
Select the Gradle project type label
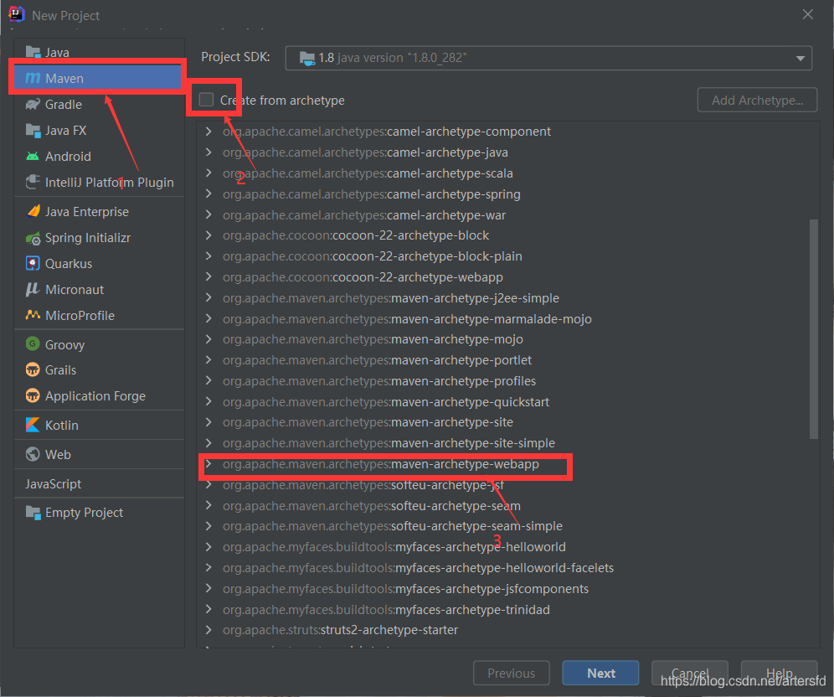[64, 104]
